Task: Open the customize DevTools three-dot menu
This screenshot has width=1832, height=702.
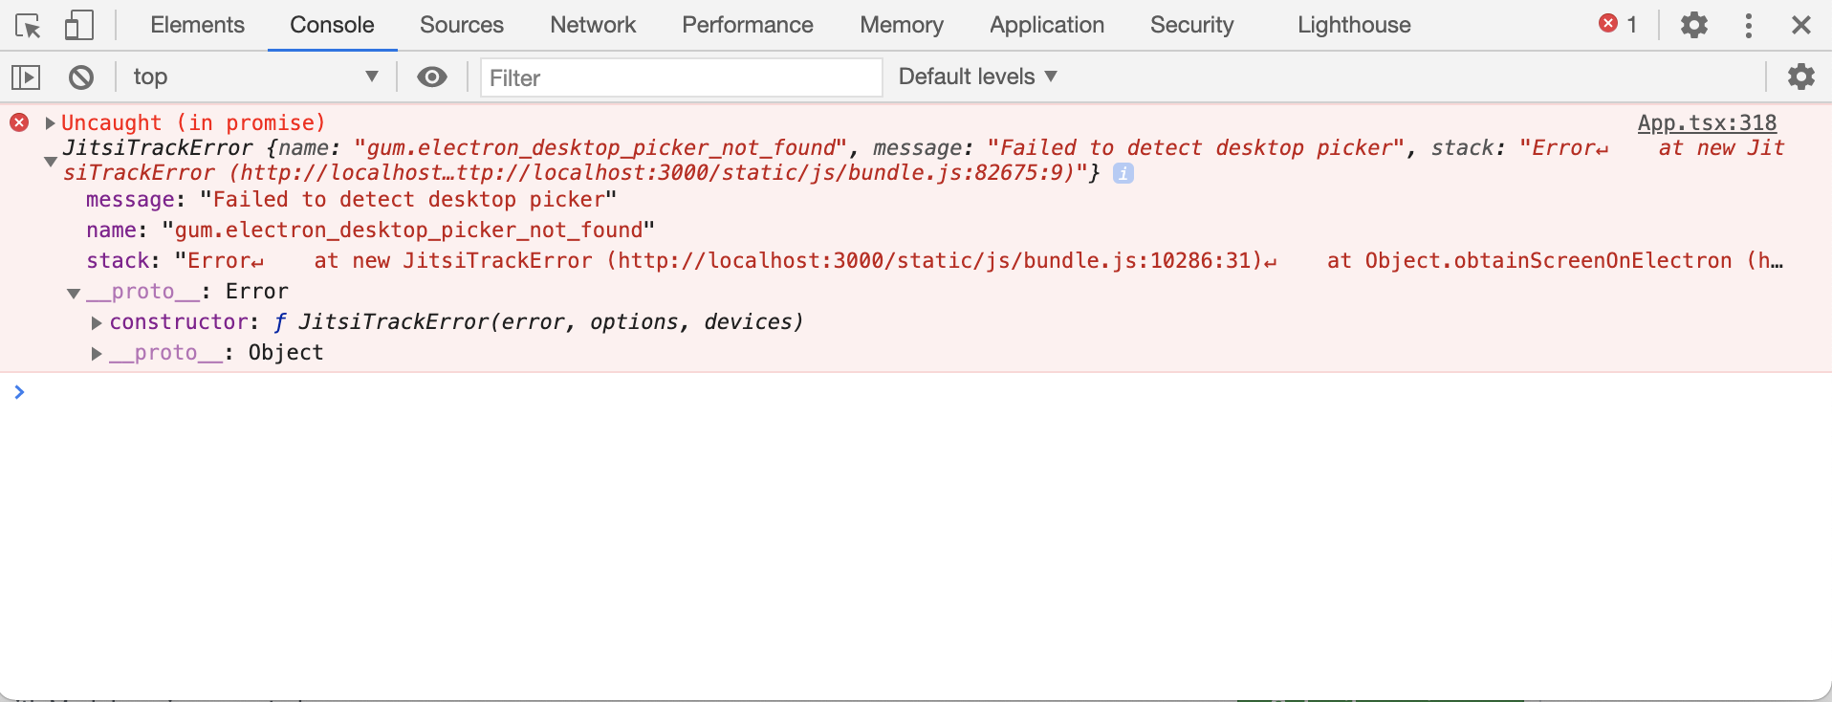Action: [1750, 26]
